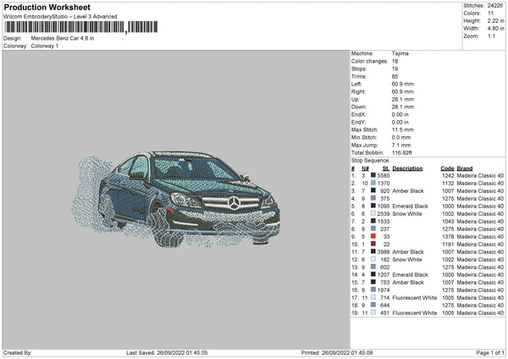Click 'Fluorescent White' in the 451-stitch row
Viewport: 508px width, 359px height.
pyautogui.click(x=415, y=313)
